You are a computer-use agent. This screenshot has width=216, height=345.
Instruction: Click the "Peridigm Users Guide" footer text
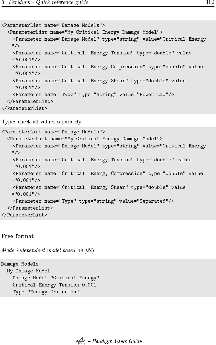click(117, 341)
